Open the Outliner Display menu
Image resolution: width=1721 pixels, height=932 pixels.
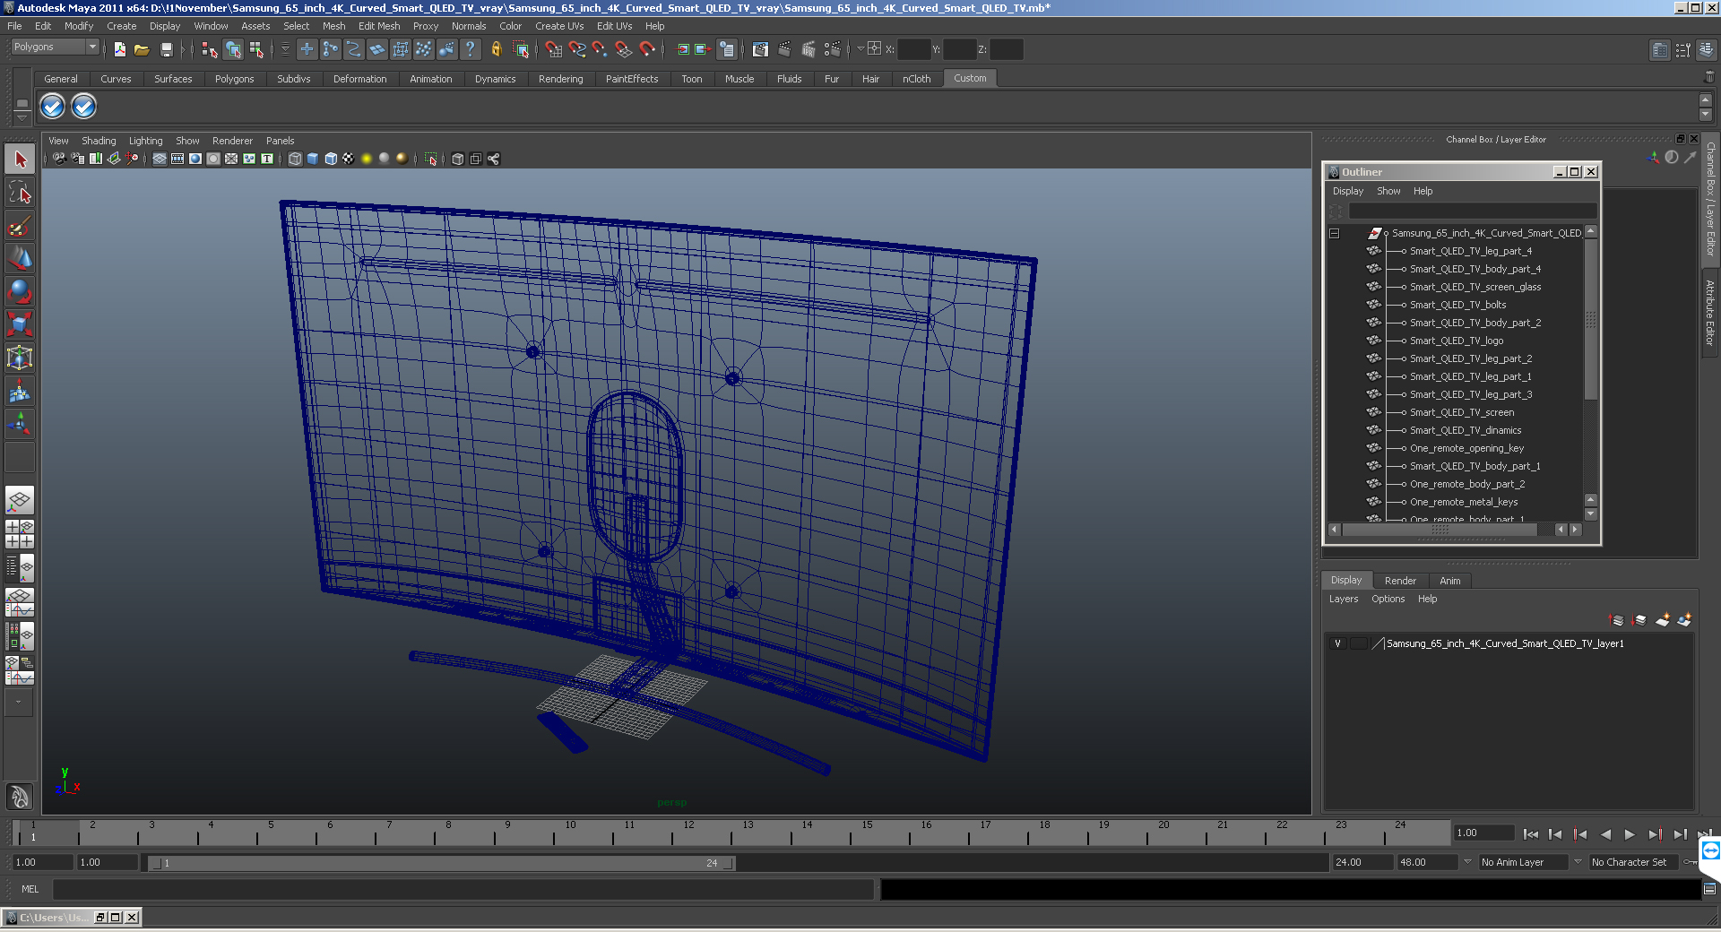[x=1347, y=191]
